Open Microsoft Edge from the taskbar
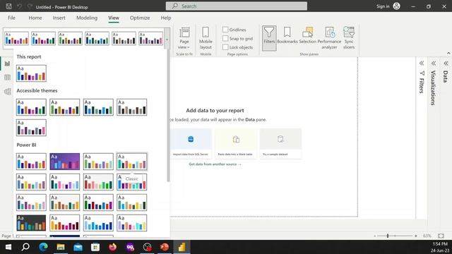The height and width of the screenshot is (254, 452). point(43,247)
